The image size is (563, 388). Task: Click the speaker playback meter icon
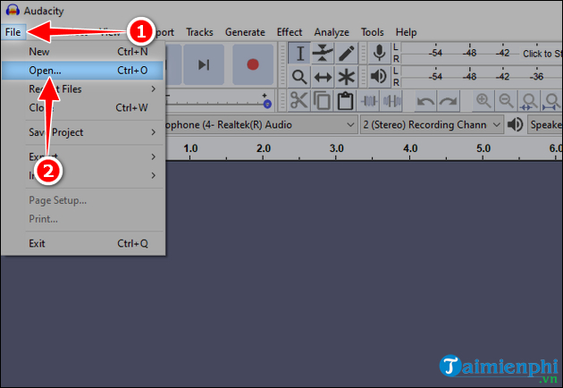tap(379, 77)
